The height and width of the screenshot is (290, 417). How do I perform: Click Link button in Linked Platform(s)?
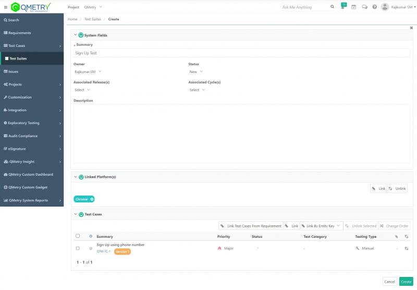pyautogui.click(x=379, y=189)
